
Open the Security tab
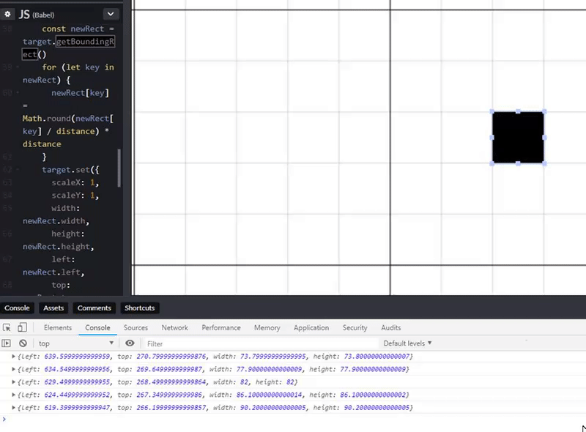coord(355,328)
